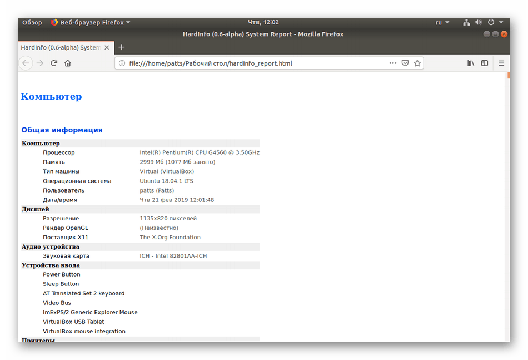Open the ru keyboard layout dropdown

point(442,22)
